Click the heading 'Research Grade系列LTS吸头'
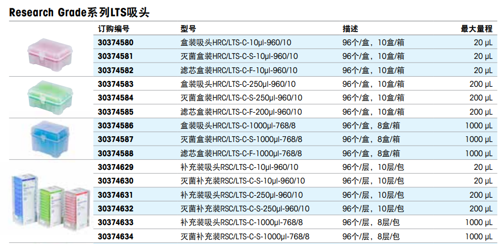Viewport: 499px width, 244px height. tap(79, 13)
